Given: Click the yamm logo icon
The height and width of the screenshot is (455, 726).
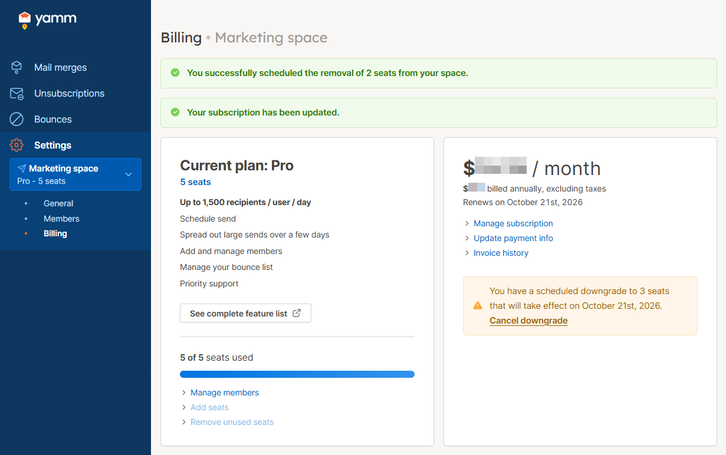Looking at the screenshot, I should point(24,20).
